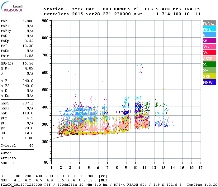
Task: Click the MUF 4.1 value for 100 km
Action: (17, 180)
